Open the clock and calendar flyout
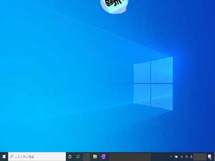 point(200,157)
